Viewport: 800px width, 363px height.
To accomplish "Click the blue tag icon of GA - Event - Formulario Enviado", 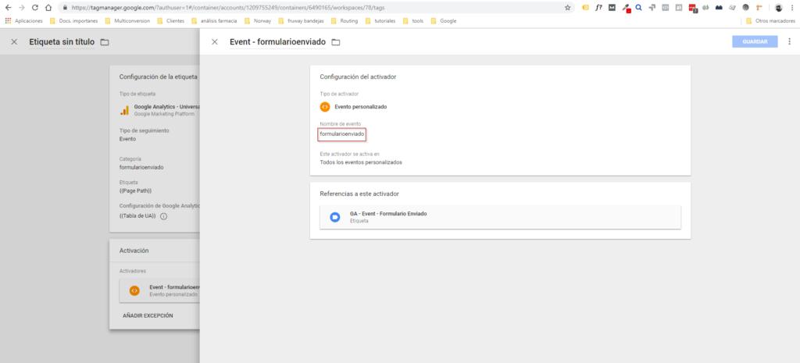I will [334, 217].
